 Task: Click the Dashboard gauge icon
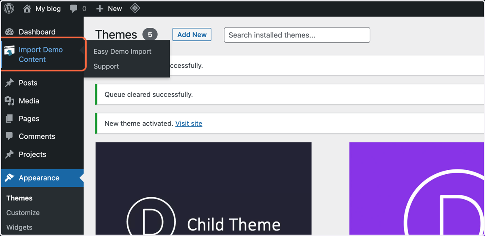[x=10, y=32]
